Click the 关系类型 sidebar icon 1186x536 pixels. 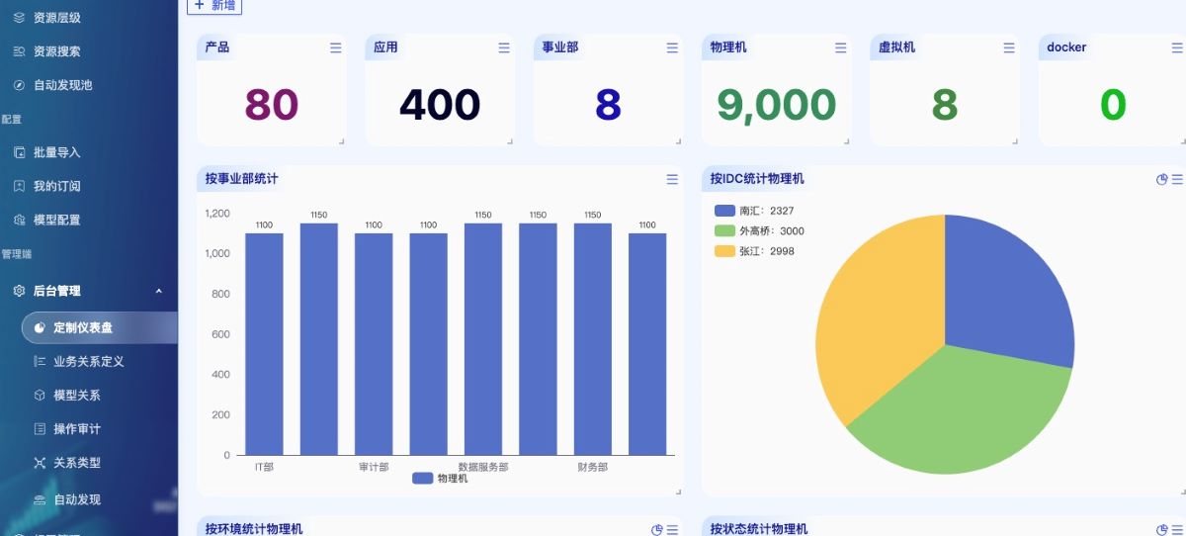(40, 463)
